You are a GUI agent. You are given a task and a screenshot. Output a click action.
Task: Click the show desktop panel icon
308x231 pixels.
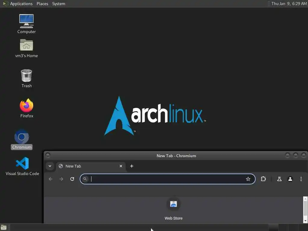pos(4,227)
